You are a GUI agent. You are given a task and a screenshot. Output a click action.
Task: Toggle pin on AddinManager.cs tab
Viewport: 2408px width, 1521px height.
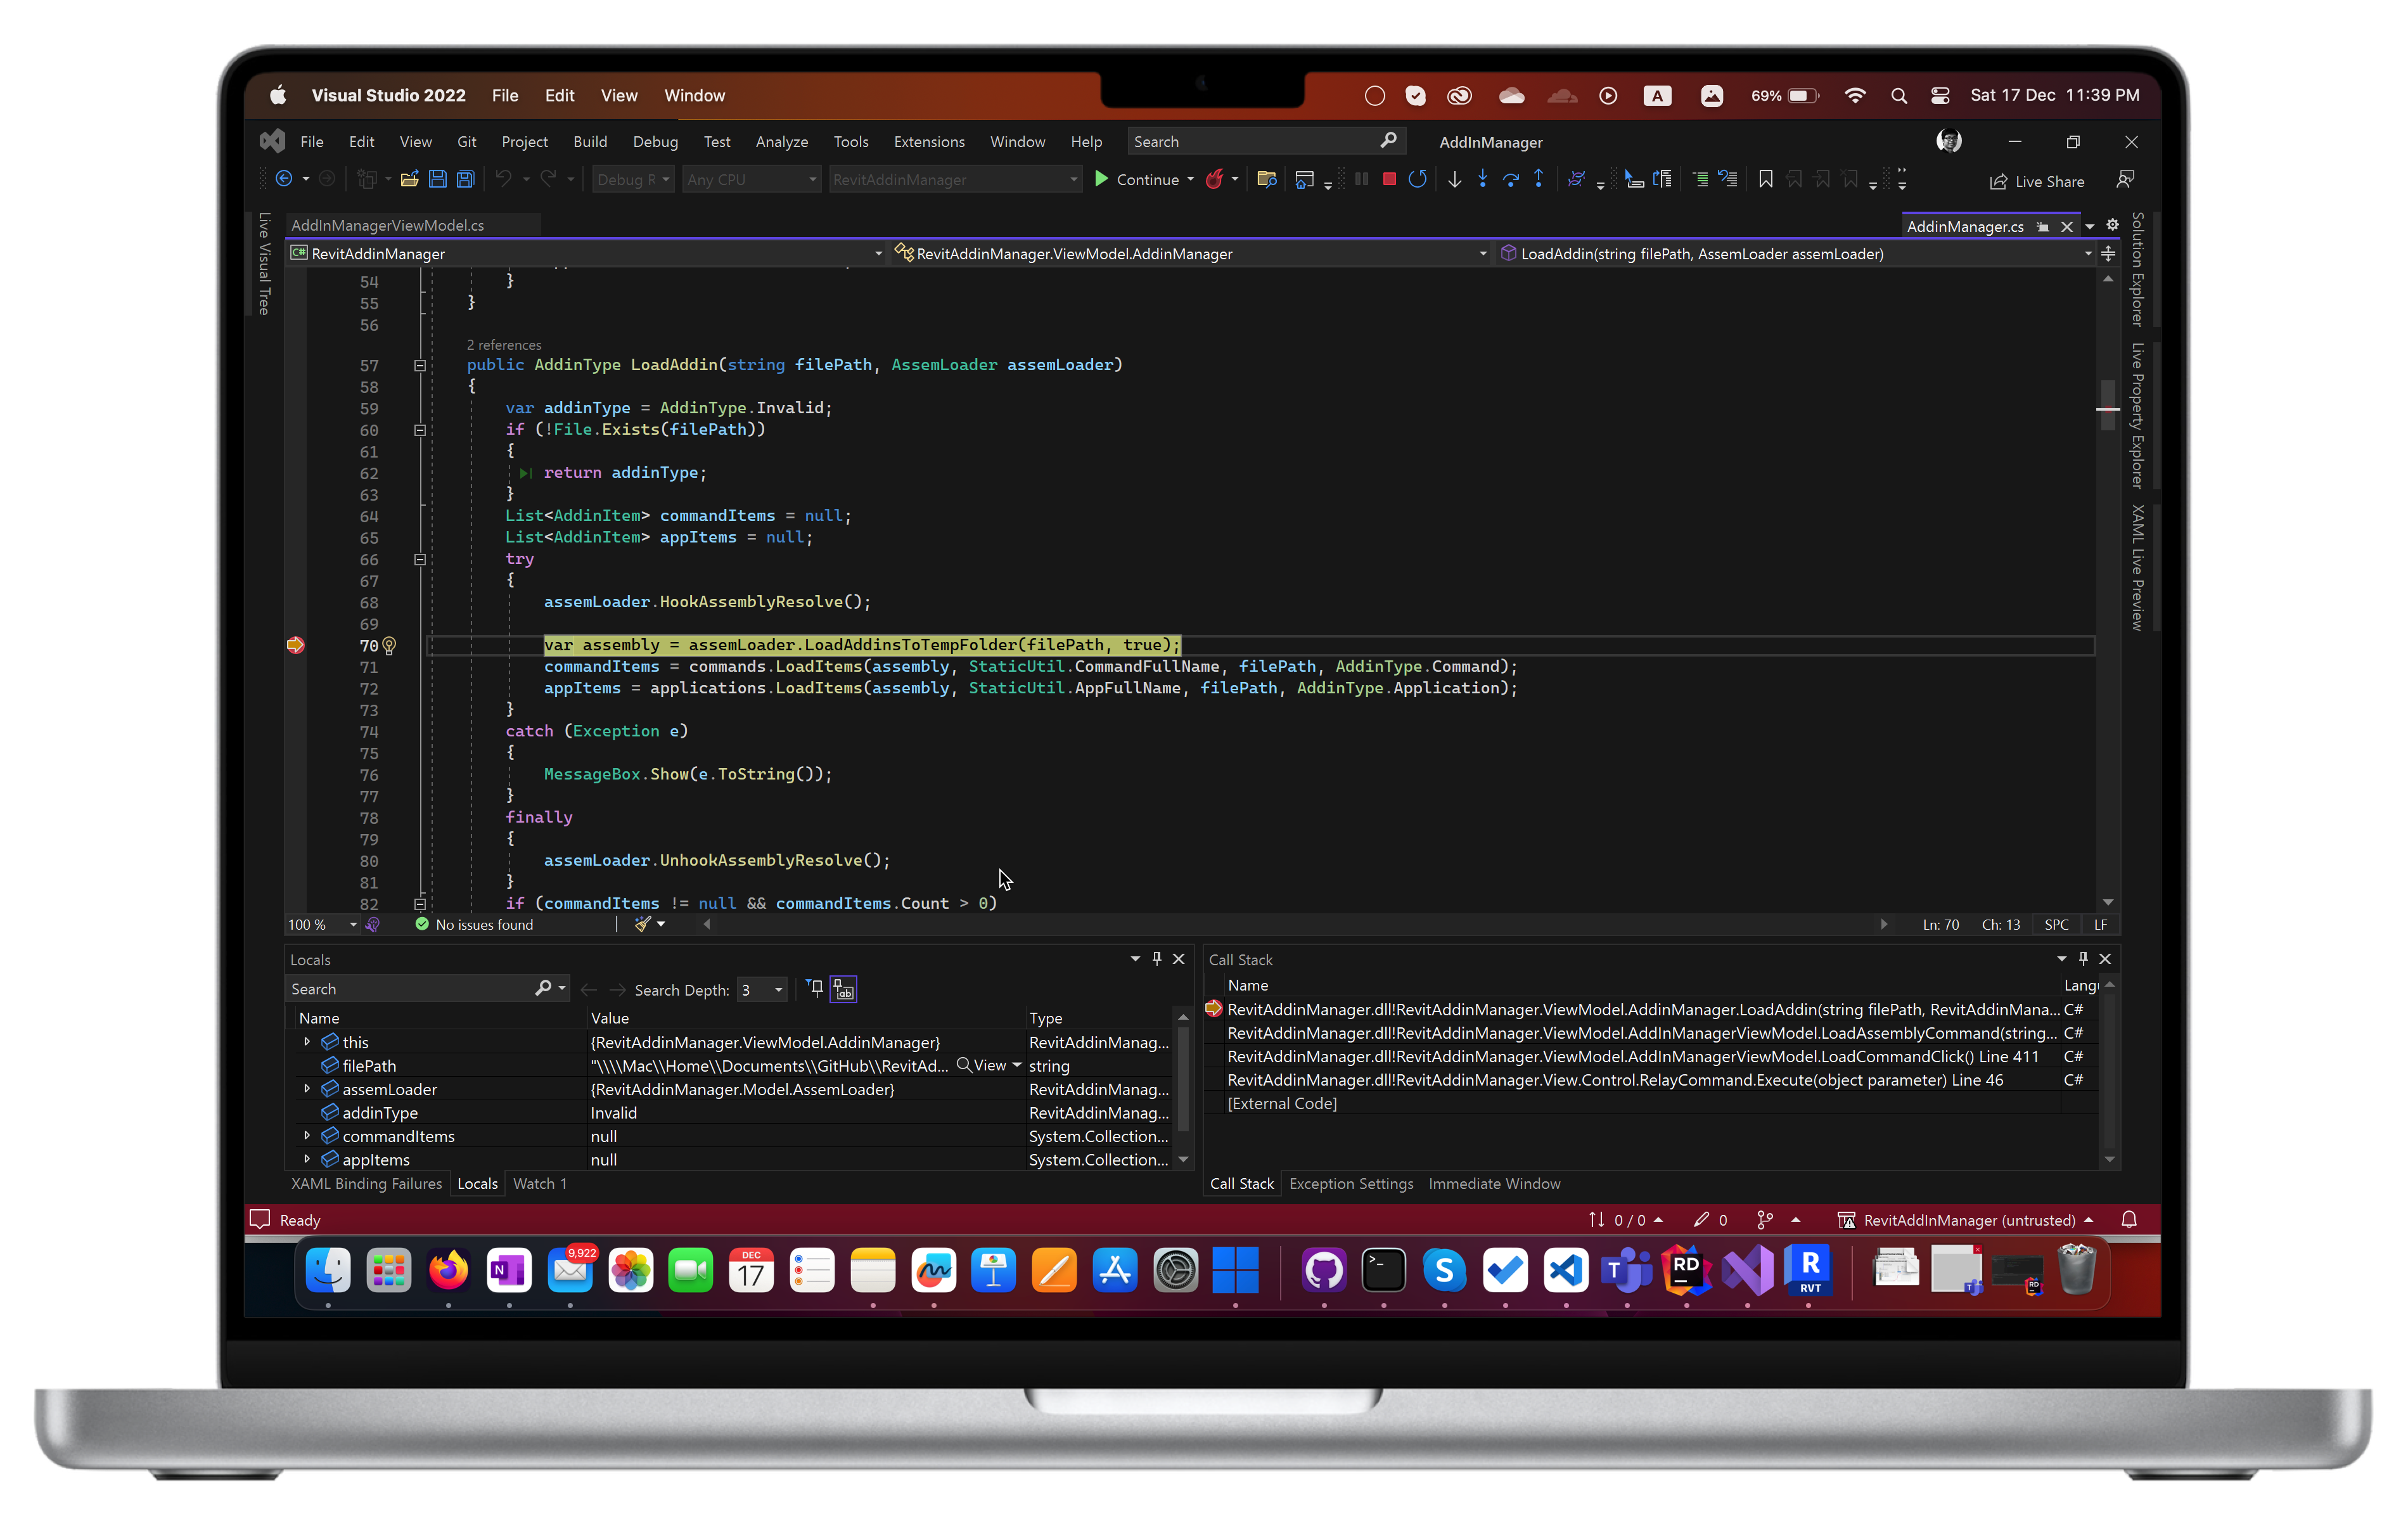coord(2042,227)
